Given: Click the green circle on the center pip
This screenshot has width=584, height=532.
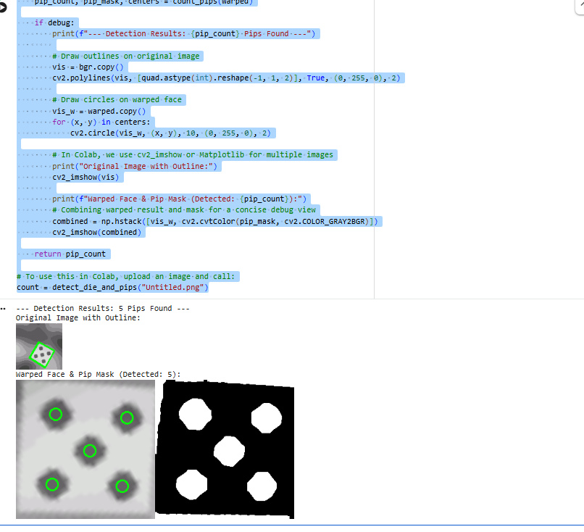Looking at the screenshot, I should tap(89, 451).
